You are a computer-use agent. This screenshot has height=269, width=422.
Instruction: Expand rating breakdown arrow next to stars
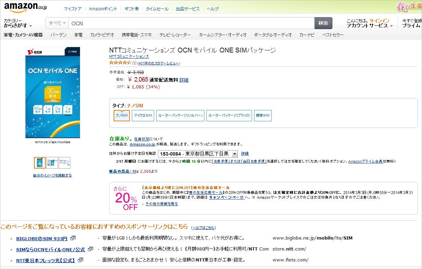tap(134, 63)
